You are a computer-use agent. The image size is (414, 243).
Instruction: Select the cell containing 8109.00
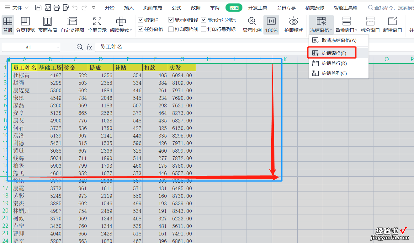[182, 83]
